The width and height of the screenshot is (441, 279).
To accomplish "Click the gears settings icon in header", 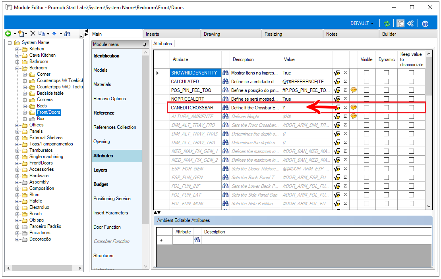I will coord(410,23).
